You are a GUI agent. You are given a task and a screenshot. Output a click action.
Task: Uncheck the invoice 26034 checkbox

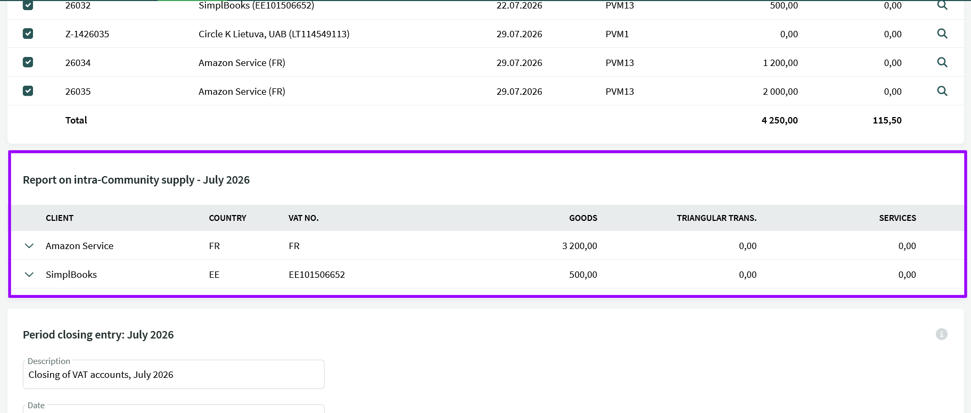28,62
